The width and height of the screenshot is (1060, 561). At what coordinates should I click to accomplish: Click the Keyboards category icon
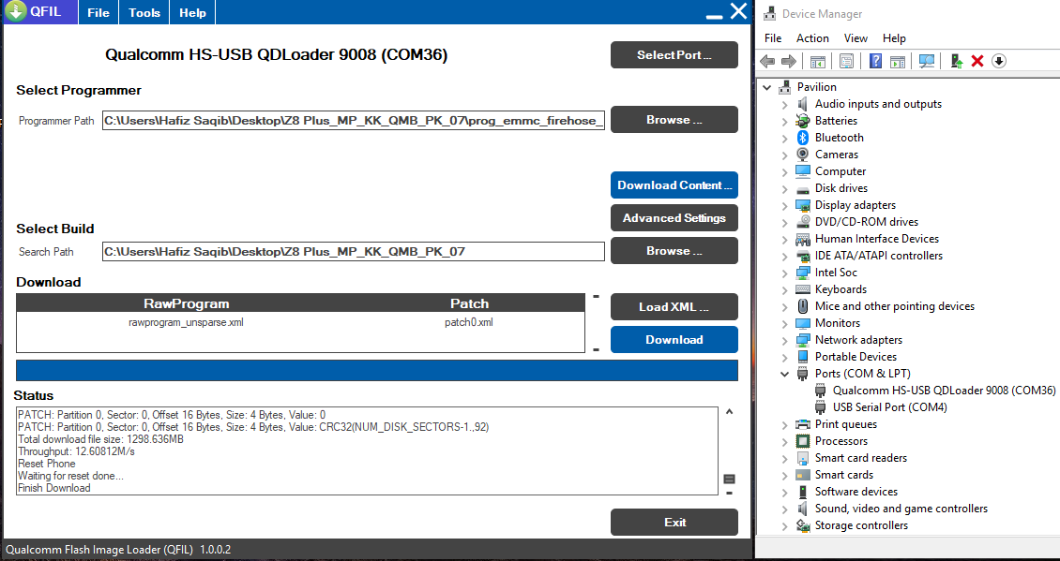click(802, 289)
